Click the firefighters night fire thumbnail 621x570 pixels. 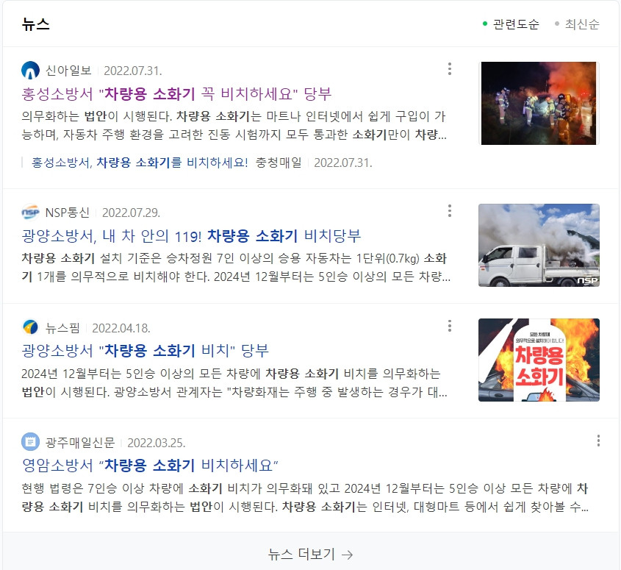coord(539,103)
